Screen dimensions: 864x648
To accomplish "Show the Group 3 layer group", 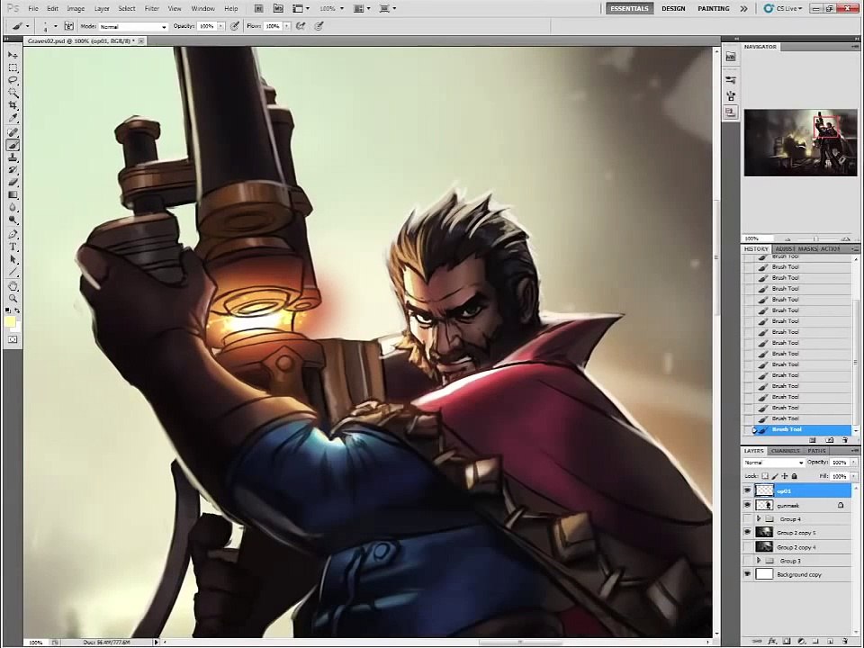I will (747, 561).
